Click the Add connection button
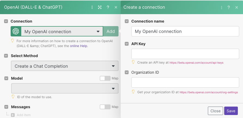243x118 pixels. (111, 31)
